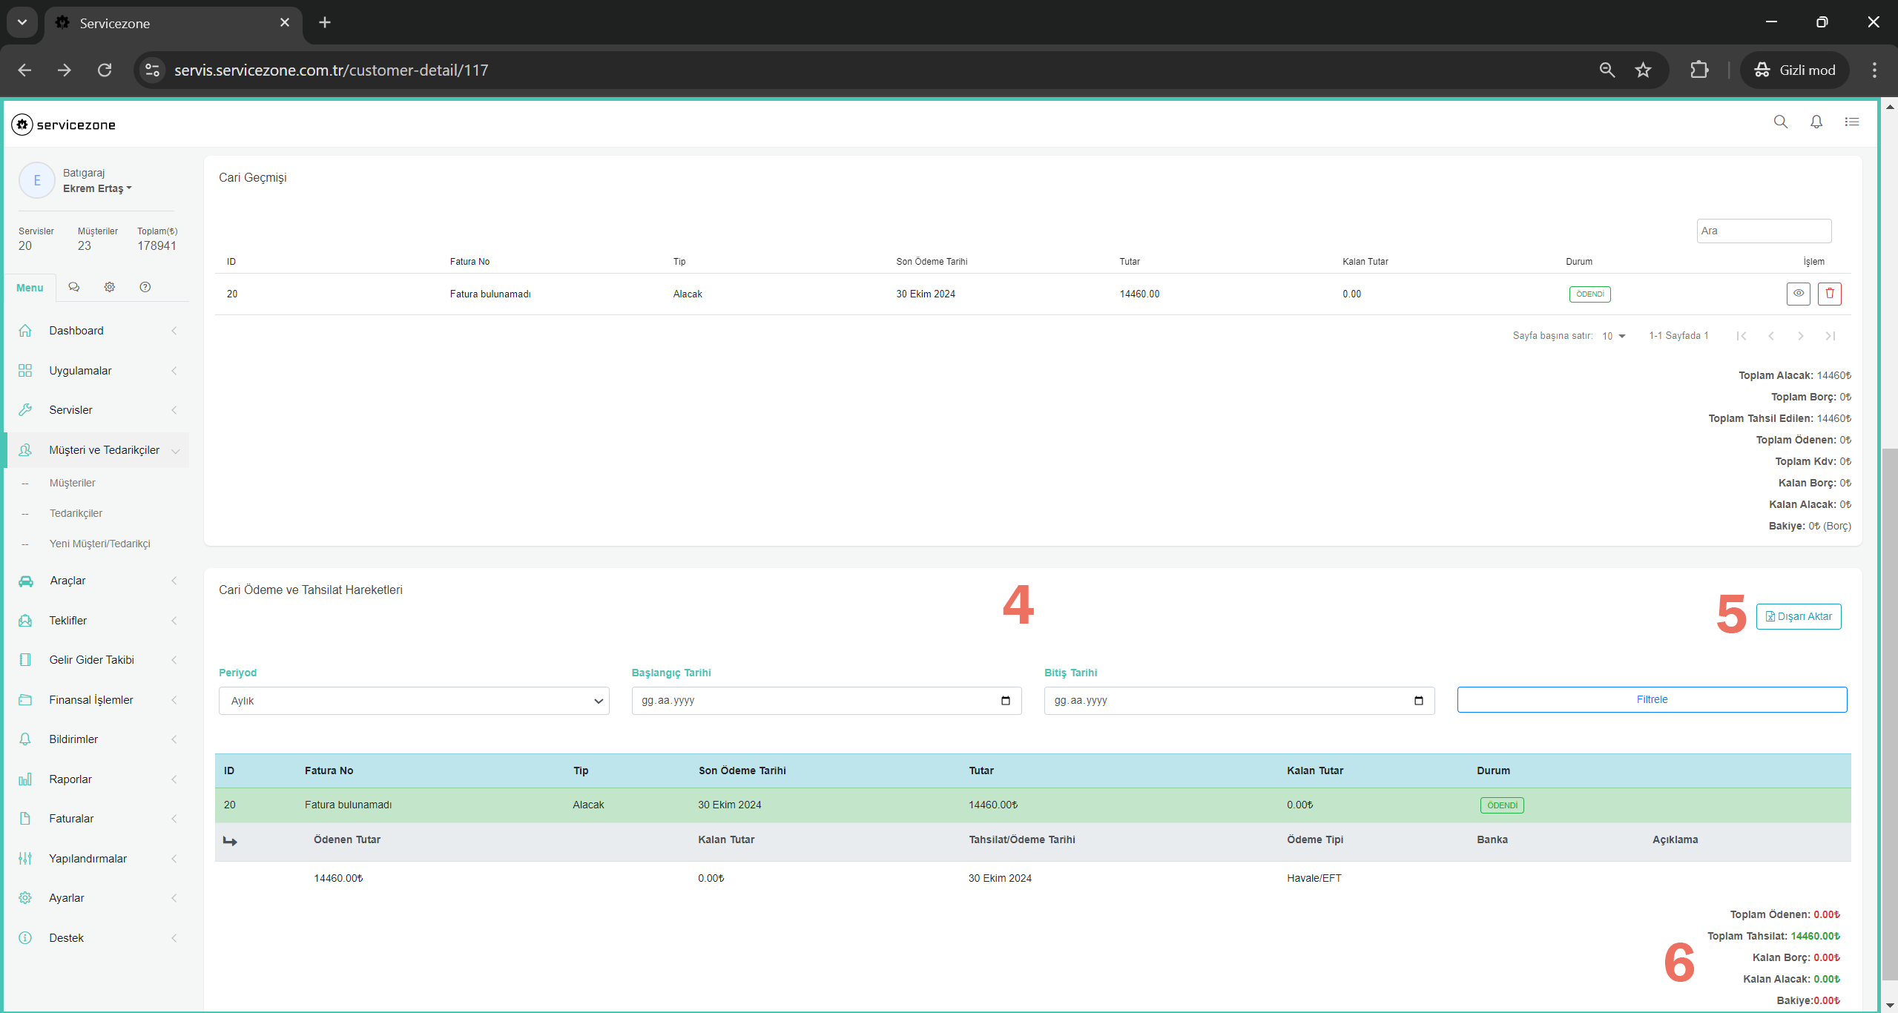Click the Uygulamalar grid icon
Image resolution: width=1898 pixels, height=1013 pixels.
click(x=25, y=370)
